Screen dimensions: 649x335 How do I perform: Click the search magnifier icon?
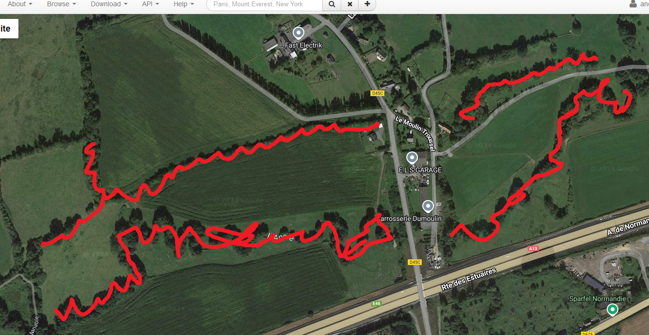coord(332,4)
